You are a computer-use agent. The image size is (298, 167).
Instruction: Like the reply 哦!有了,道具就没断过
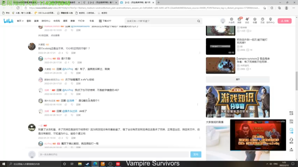66,73
